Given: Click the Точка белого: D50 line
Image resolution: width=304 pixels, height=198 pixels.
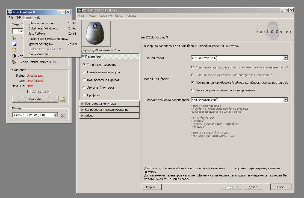Looking at the screenshot, I should click(x=203, y=118).
